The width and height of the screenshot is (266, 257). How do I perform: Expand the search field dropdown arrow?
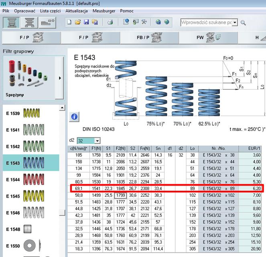(x=235, y=22)
